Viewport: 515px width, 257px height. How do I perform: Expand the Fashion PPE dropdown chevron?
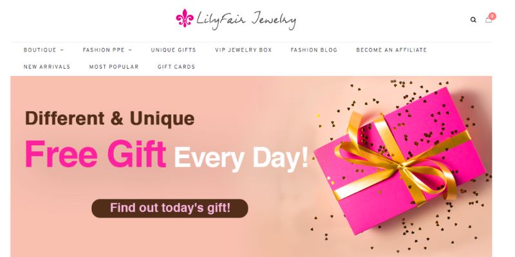point(130,50)
